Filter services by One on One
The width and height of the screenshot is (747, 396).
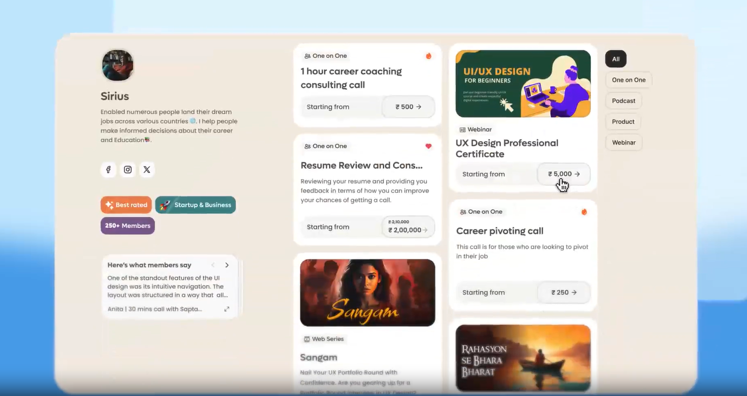click(629, 80)
